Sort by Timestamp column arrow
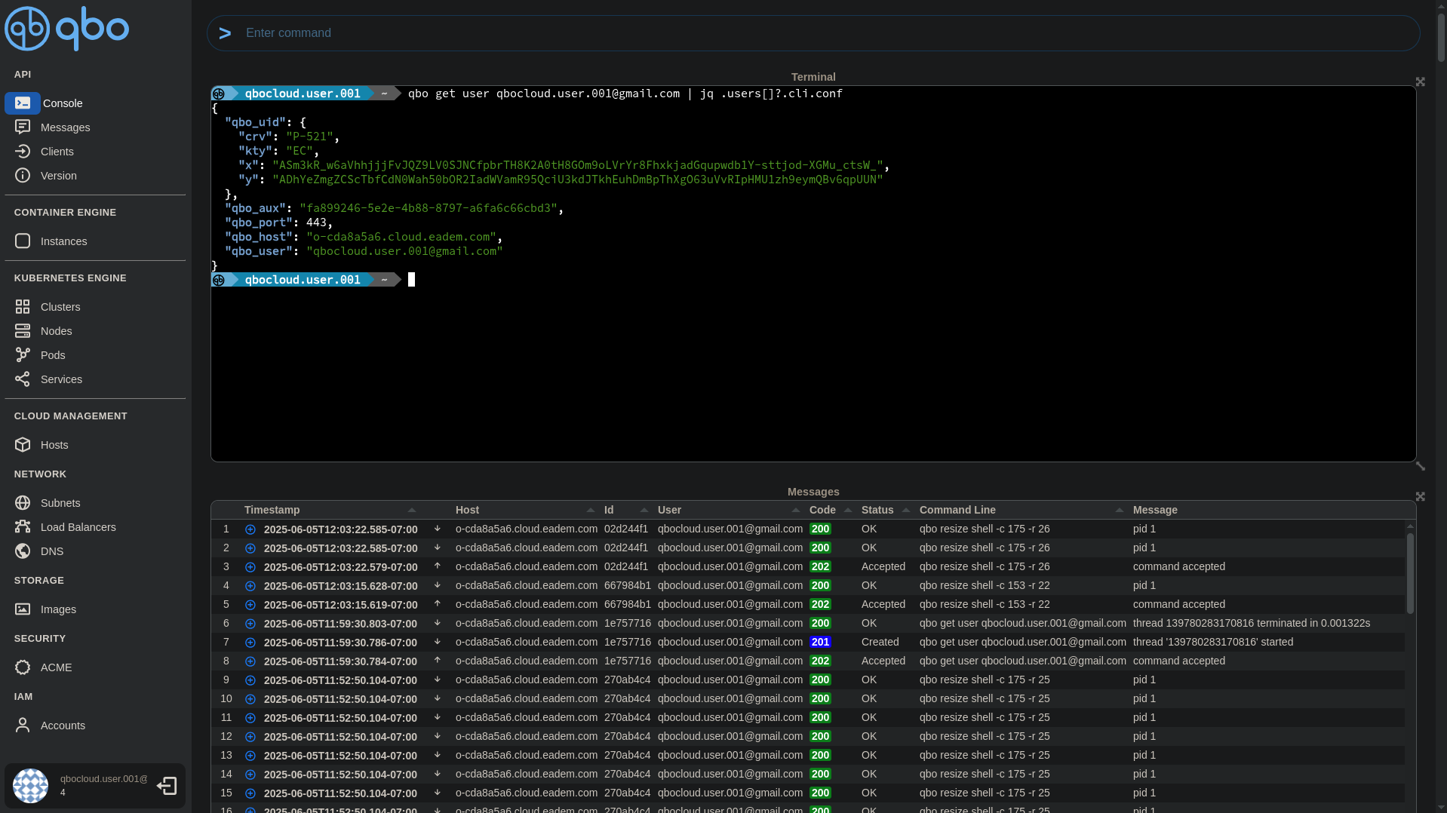 (412, 510)
